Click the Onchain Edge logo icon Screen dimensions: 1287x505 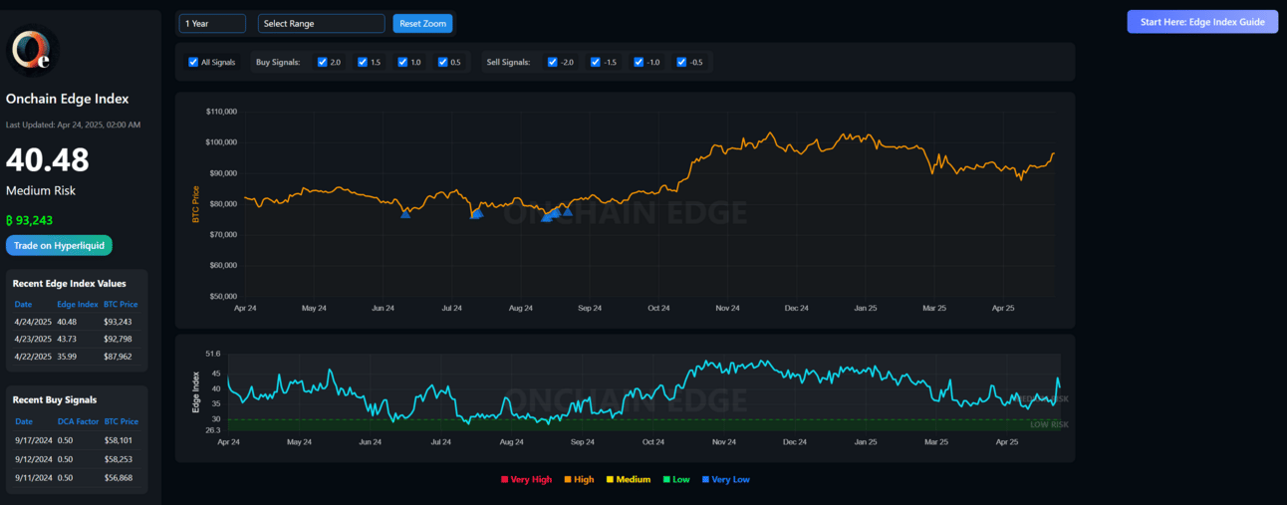[33, 51]
